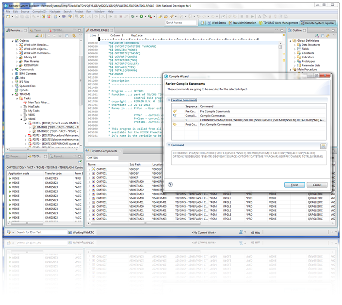The width and height of the screenshot is (342, 305).
Task: Click the help question mark icon in Compile Wizard
Action: point(170,184)
